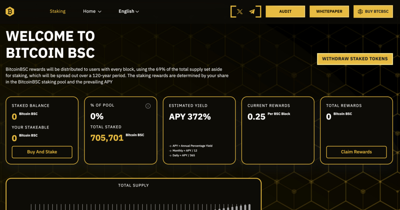This screenshot has width=400, height=210.
Task: Open the Whitepaper button
Action: 329,12
